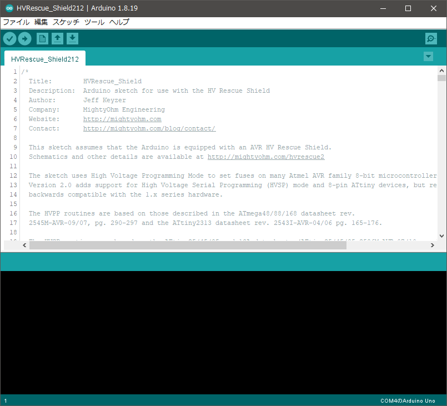Click the 'COM4のArduino Uno' status text
Screen dimensions: 447x406
pos(408,401)
